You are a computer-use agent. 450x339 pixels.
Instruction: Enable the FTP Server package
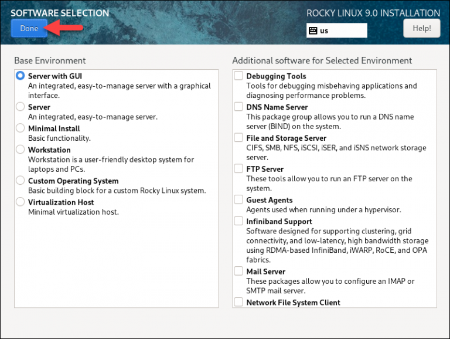tap(238, 169)
